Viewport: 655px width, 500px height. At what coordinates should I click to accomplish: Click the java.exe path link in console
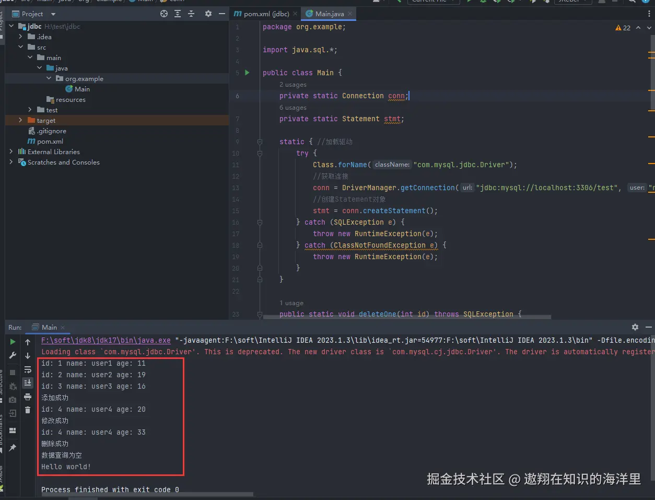point(106,340)
